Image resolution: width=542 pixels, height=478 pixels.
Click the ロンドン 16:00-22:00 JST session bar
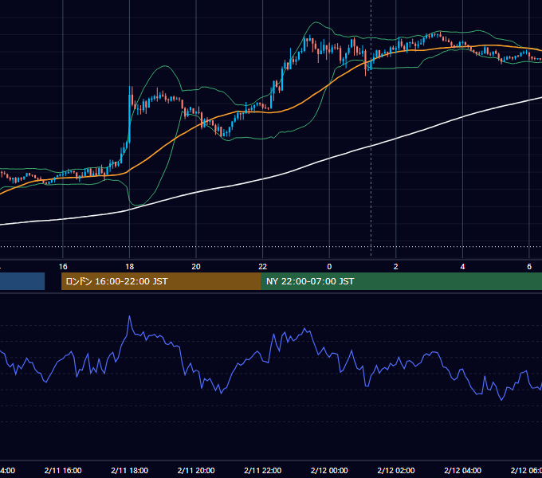(161, 281)
